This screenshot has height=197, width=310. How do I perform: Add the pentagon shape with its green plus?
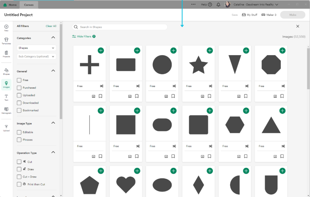coord(101,171)
